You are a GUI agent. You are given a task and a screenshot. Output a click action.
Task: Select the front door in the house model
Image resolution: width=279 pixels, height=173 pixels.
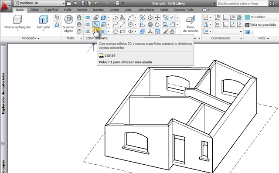[x=179, y=149]
